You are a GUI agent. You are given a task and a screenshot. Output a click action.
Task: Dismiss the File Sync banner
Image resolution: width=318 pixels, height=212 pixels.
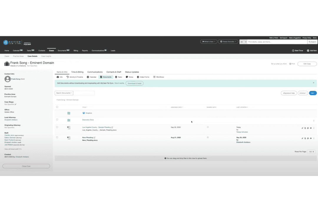(x=314, y=83)
